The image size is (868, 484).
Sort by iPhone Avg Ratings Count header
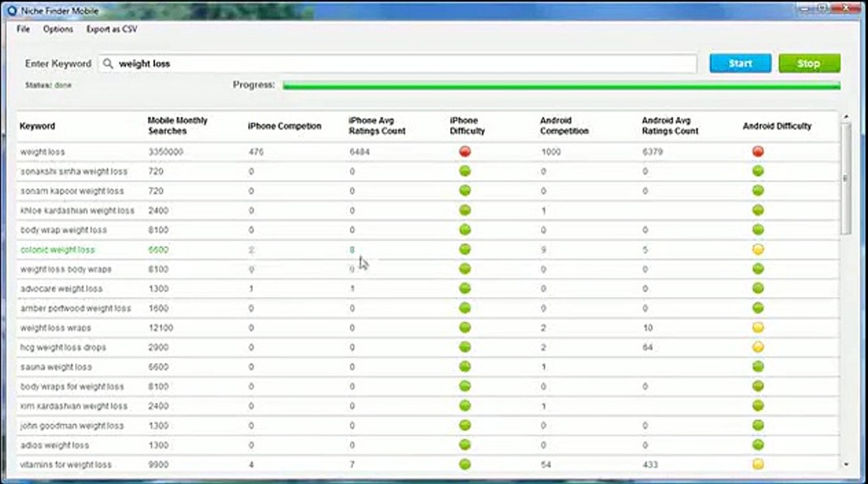[x=377, y=126]
